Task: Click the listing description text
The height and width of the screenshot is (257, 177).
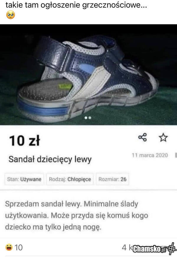Action: click(x=77, y=216)
